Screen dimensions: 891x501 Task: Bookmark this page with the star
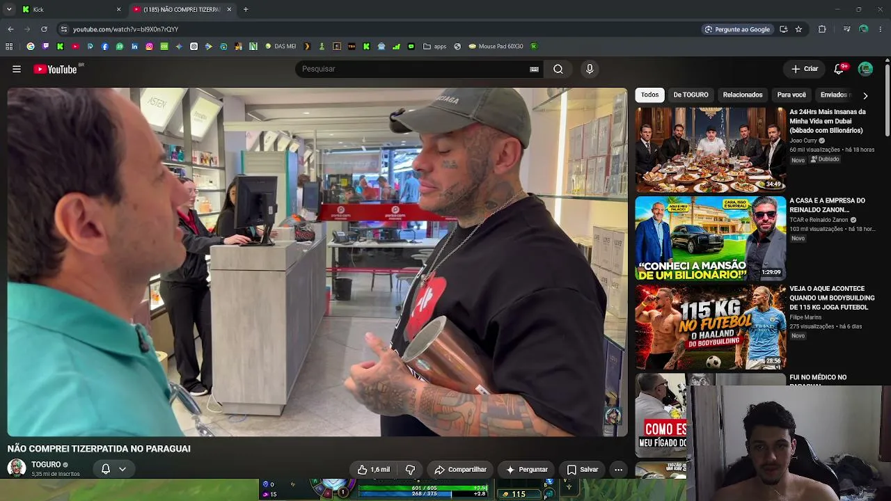pos(798,29)
